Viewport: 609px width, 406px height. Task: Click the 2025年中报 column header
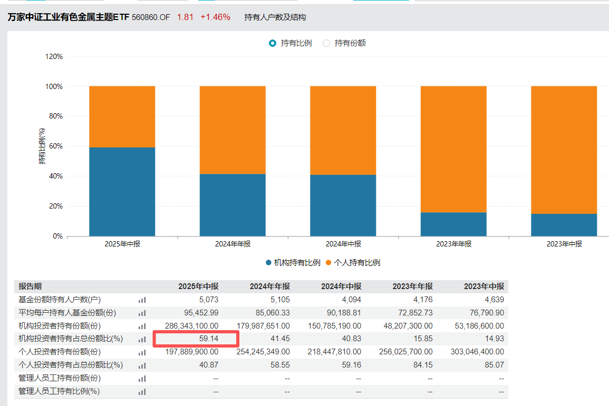(x=198, y=286)
